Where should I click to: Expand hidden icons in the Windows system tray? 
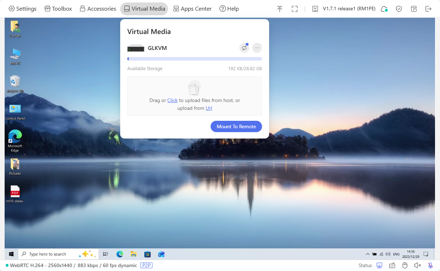click(368, 254)
